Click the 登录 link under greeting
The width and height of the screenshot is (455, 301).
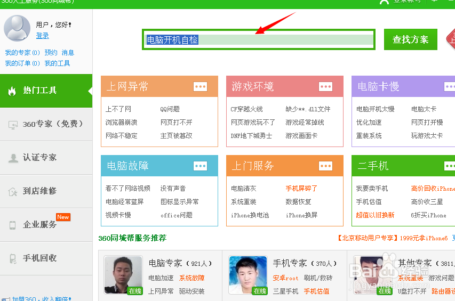[x=42, y=36]
